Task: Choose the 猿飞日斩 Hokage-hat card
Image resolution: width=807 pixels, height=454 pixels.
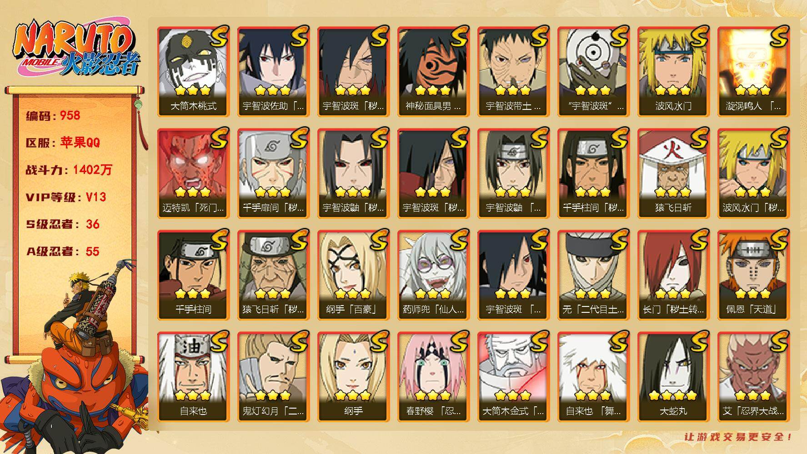Action: tap(673, 173)
